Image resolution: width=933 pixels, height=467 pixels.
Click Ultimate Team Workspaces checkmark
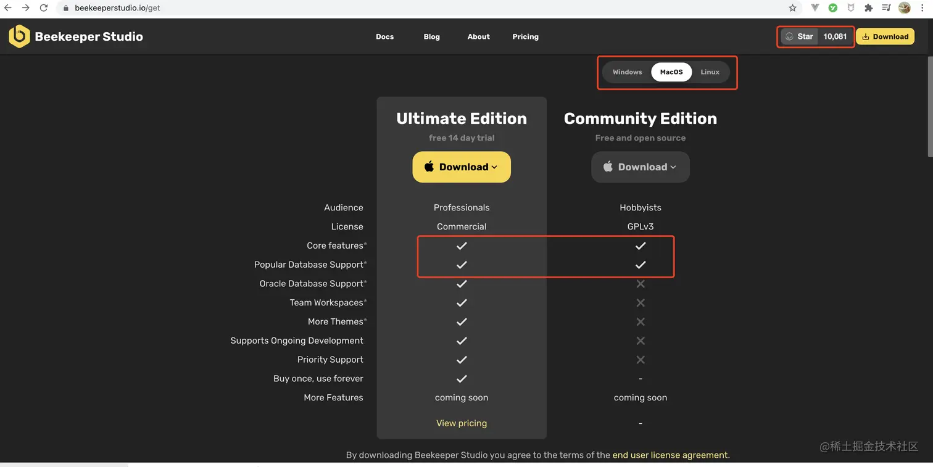462,303
